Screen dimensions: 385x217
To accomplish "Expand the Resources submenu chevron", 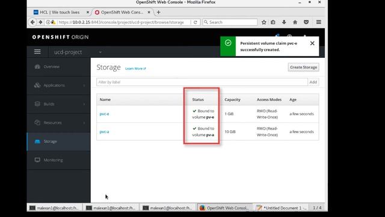I will (x=84, y=123).
